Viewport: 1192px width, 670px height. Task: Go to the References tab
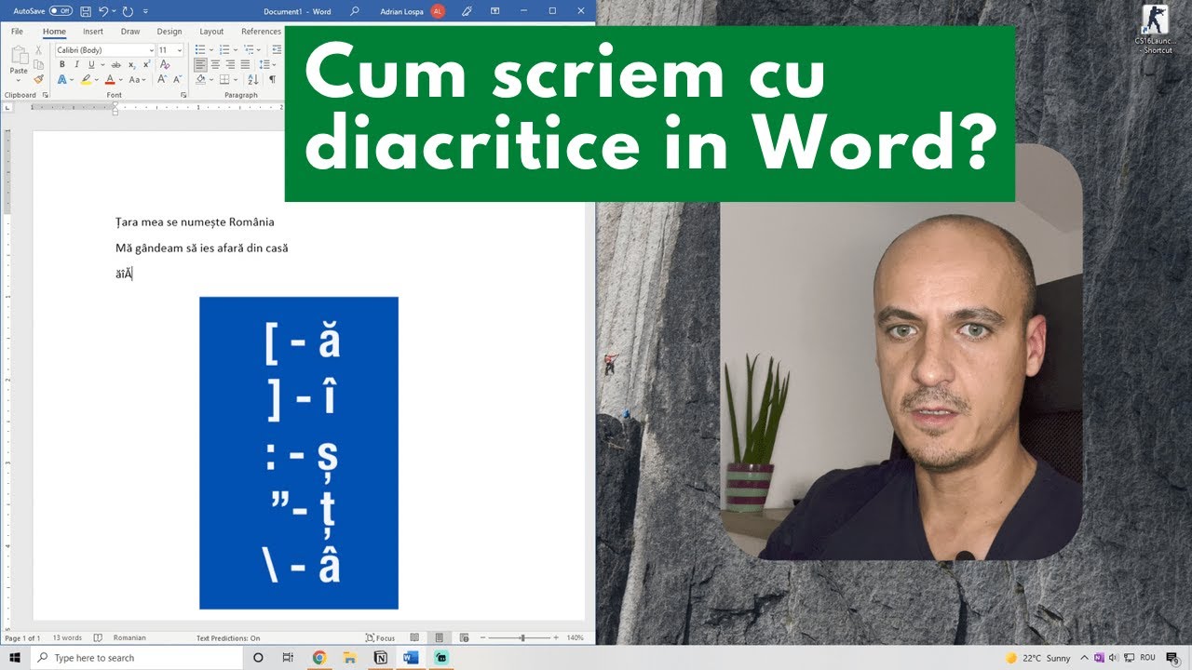[261, 32]
